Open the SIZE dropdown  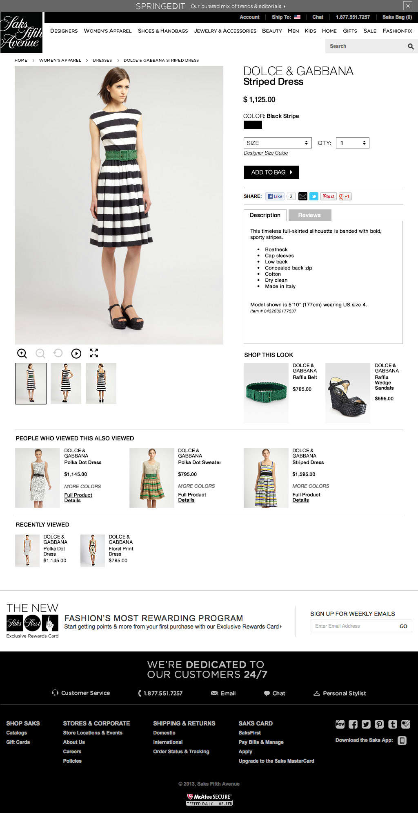pos(278,143)
